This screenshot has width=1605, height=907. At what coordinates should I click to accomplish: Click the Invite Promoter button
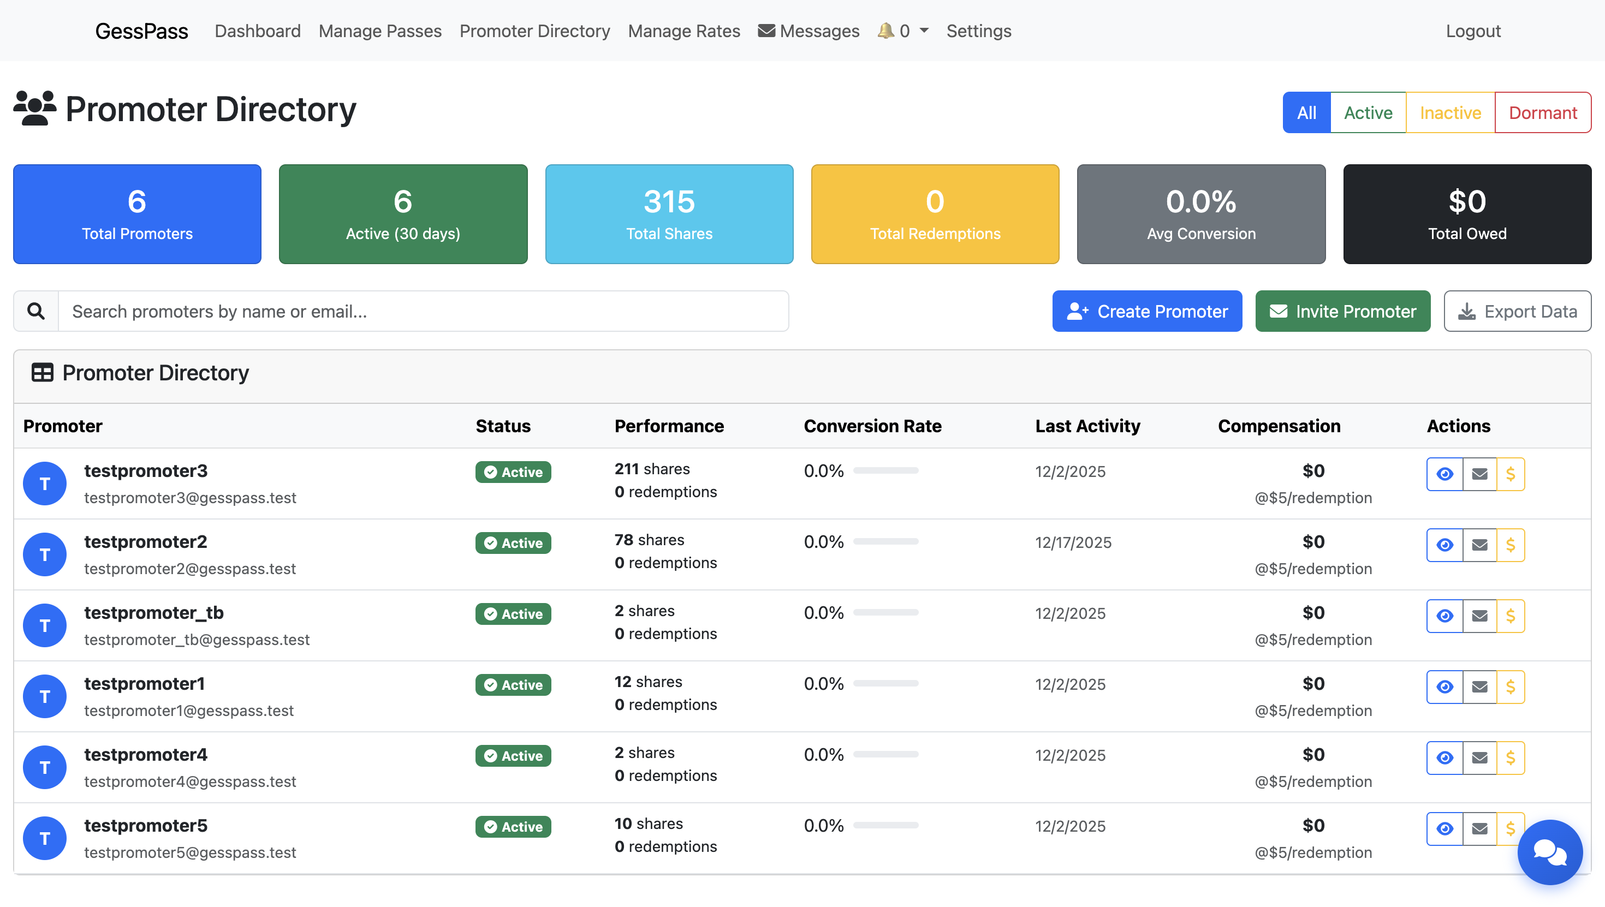[1342, 311]
